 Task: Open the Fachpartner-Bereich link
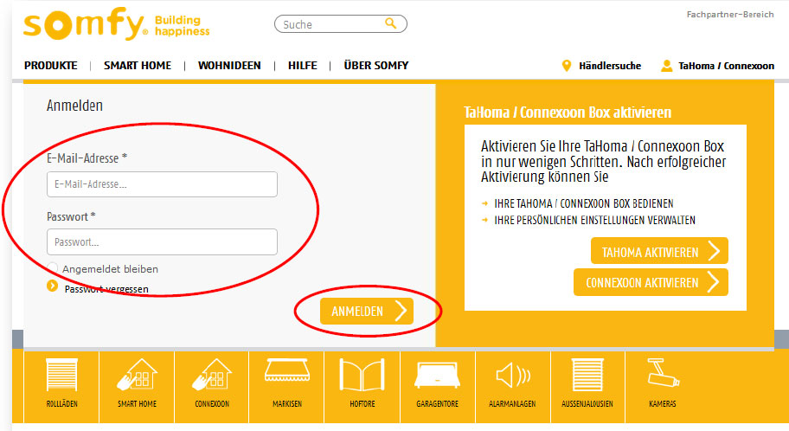[730, 15]
